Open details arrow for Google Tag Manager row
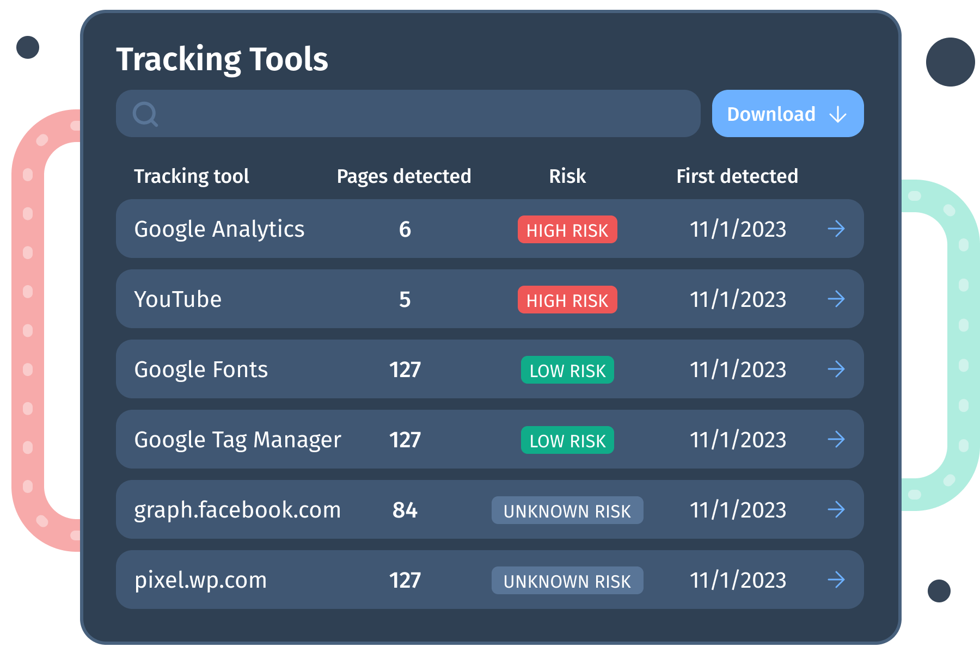 pos(837,440)
